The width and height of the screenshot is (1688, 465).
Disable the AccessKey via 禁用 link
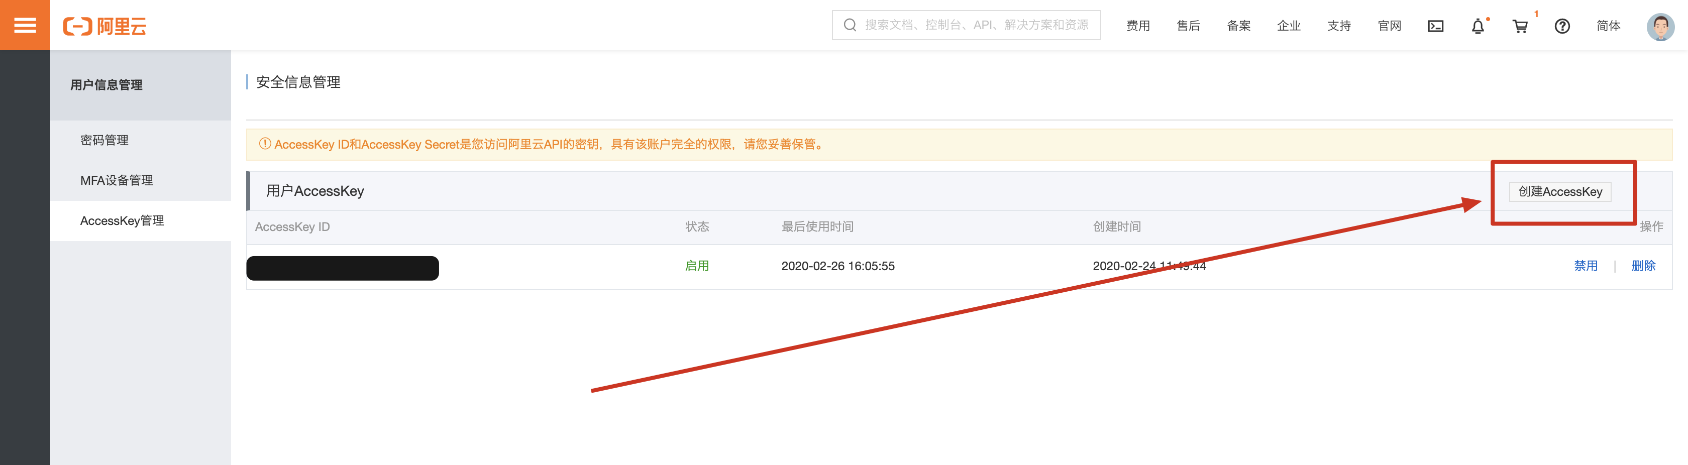tap(1586, 266)
